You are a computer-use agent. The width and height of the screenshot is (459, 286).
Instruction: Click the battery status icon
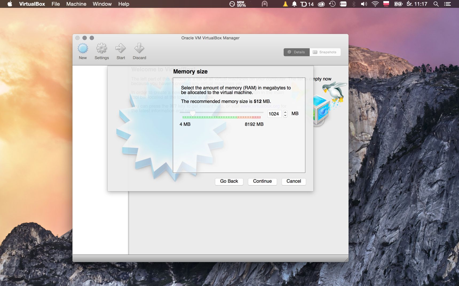[398, 4]
